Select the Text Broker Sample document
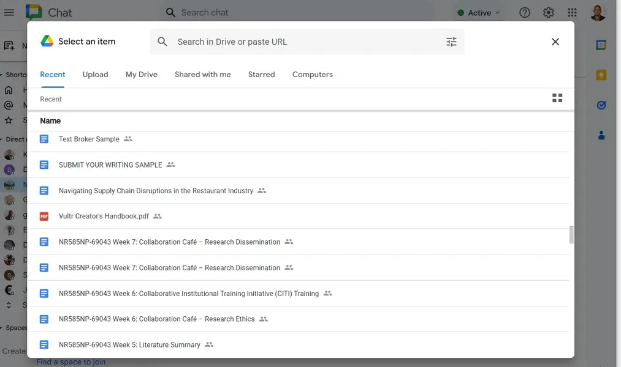Screen dimensions: 621x367 (89, 139)
